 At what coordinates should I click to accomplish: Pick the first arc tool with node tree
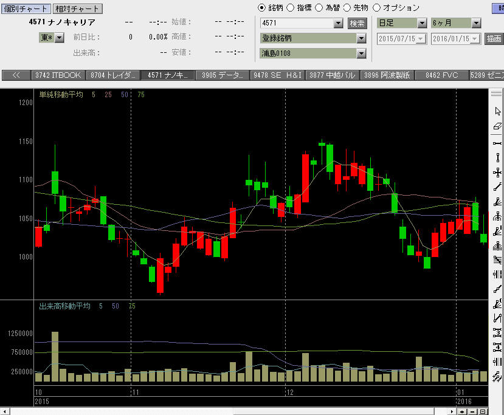tap(497, 216)
